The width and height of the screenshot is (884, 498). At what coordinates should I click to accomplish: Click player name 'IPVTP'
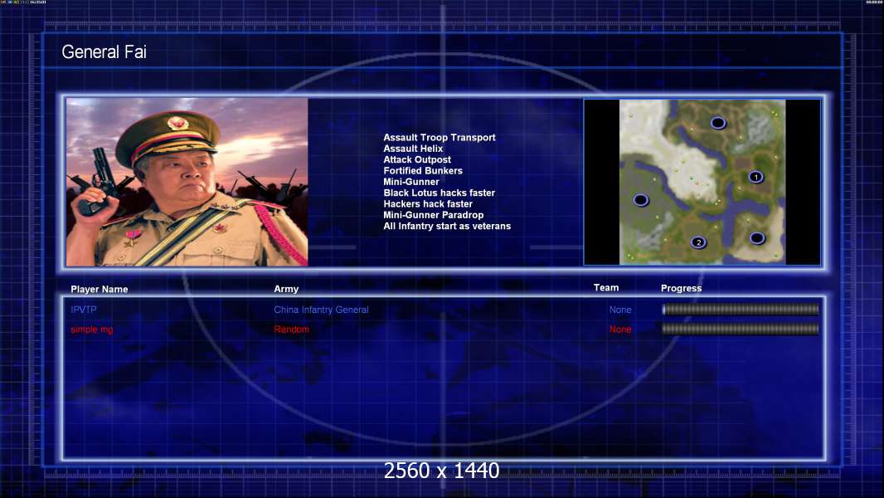(x=84, y=310)
